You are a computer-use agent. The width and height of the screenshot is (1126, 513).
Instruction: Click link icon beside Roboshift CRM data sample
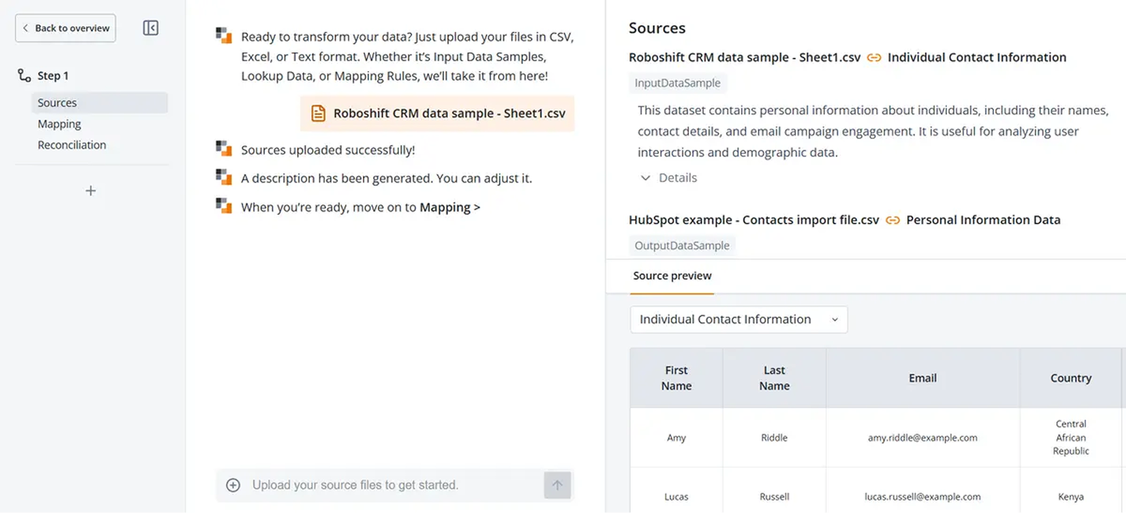874,58
